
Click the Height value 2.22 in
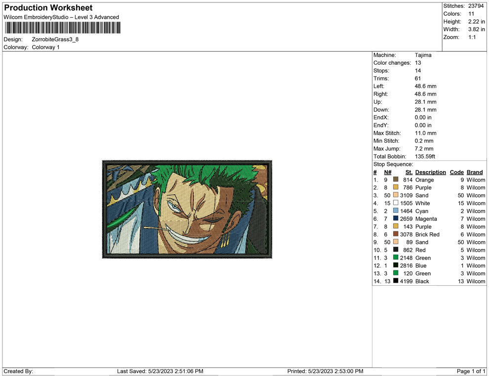pos(477,22)
